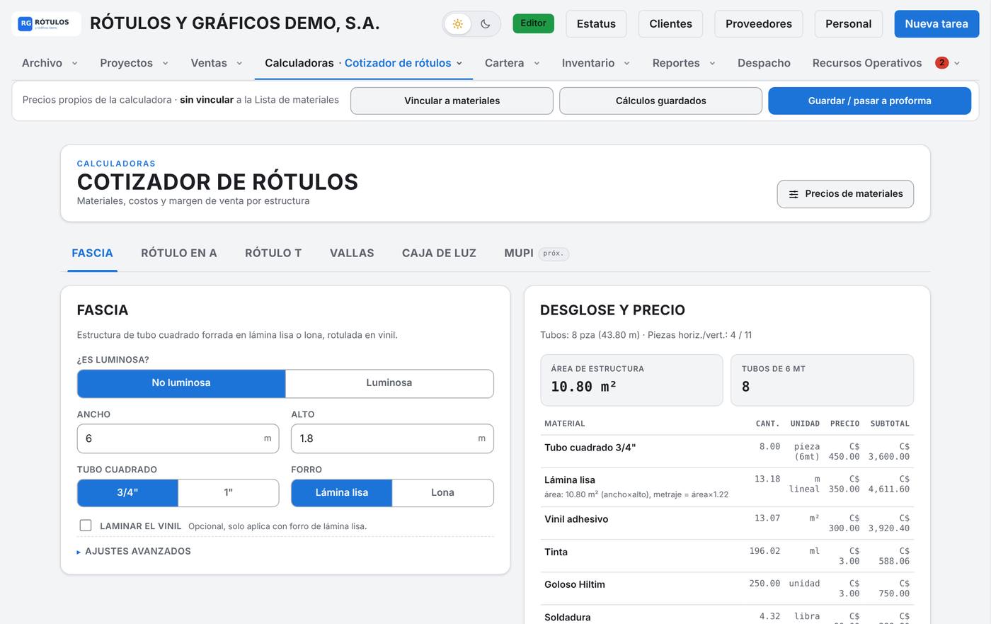This screenshot has width=991, height=624.
Task: Select Lona forro
Action: (x=442, y=493)
